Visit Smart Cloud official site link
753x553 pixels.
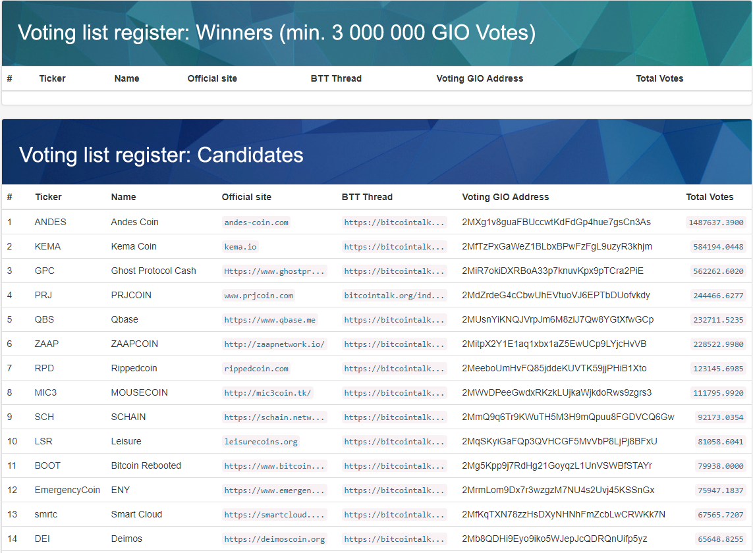274,515
